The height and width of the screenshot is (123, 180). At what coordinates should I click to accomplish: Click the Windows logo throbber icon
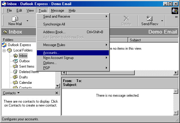[x=175, y=11]
